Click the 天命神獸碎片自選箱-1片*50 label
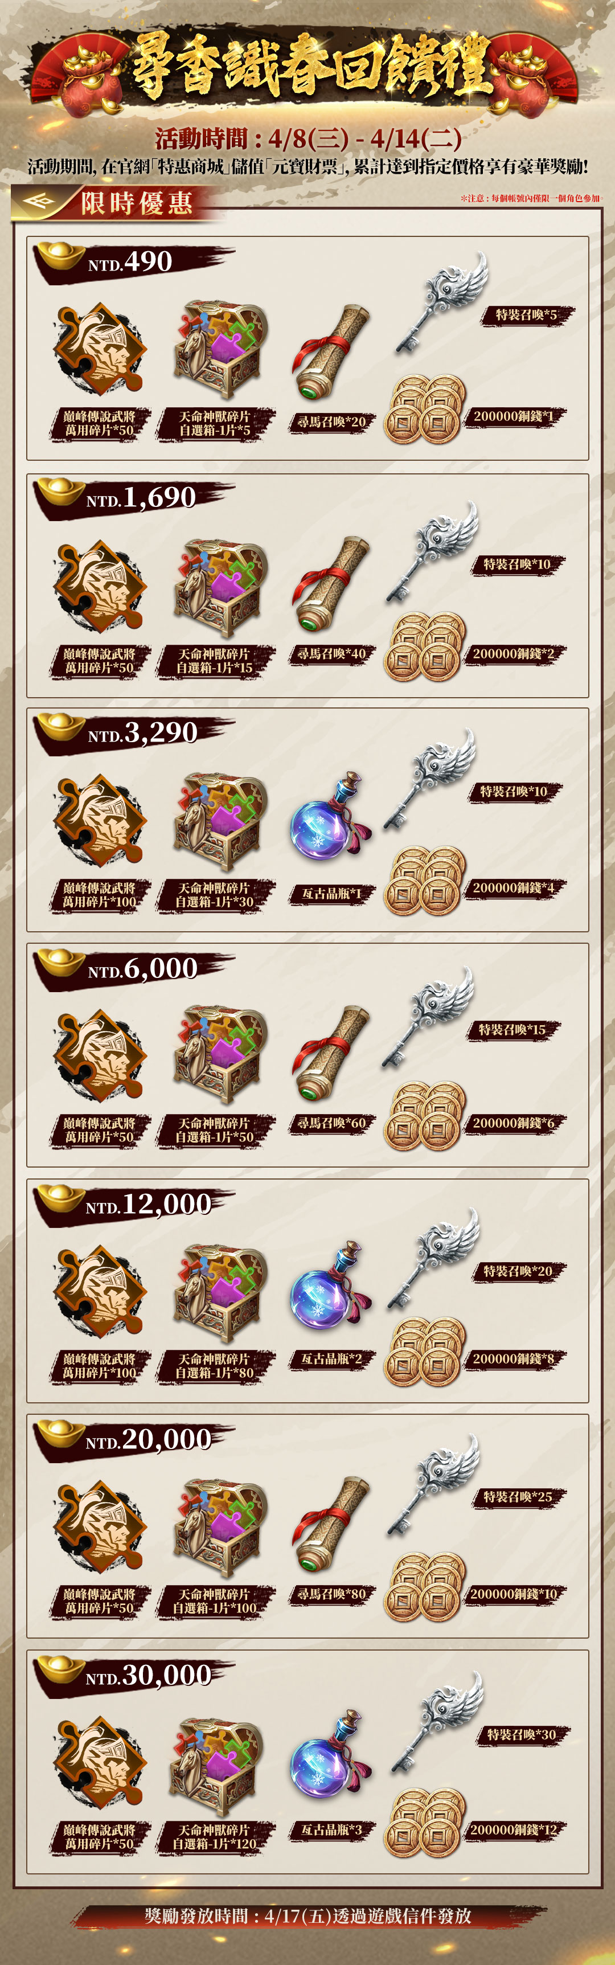Viewport: 615px width, 1965px height. click(x=214, y=1129)
